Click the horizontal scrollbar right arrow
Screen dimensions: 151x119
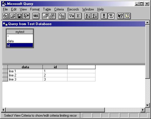pyautogui.click(x=143, y=110)
